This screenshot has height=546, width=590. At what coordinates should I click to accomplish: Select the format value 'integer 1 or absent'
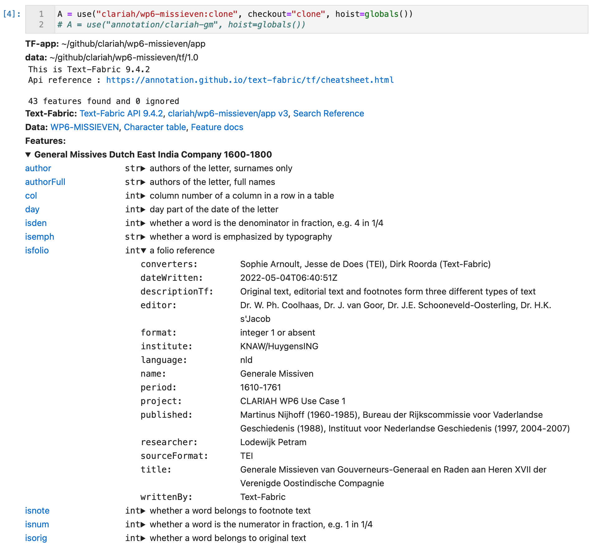278,333
